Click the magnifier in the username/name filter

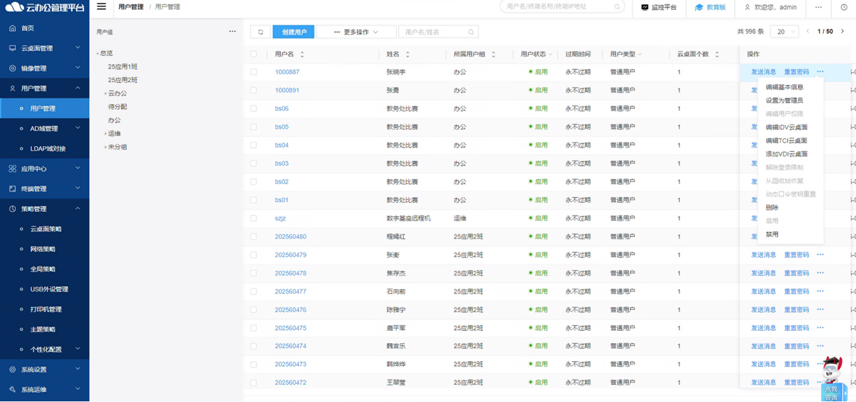pos(471,32)
